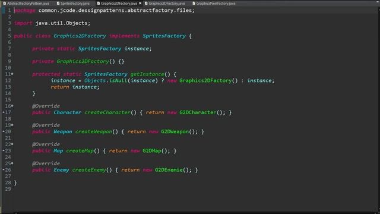Click the override marker beside line 23
380x214 pixels.
[x=4, y=150]
